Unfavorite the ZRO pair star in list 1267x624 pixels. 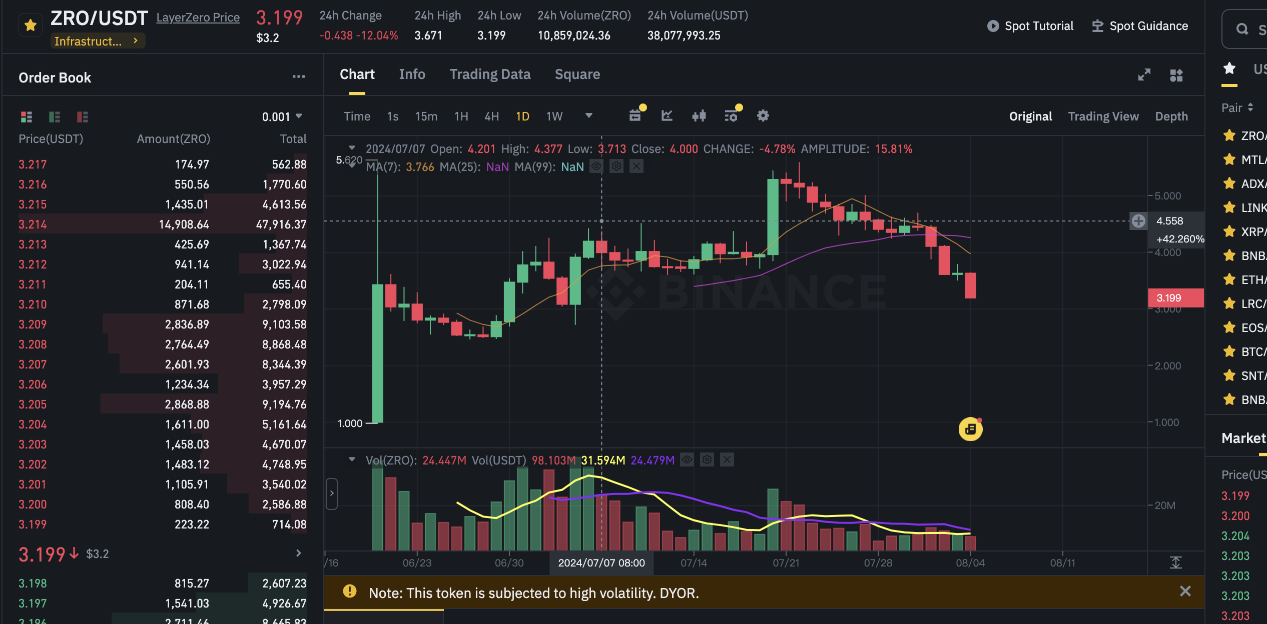1229,135
